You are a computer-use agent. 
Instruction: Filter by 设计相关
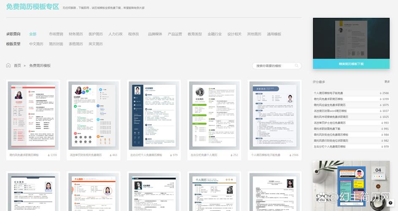[234, 34]
